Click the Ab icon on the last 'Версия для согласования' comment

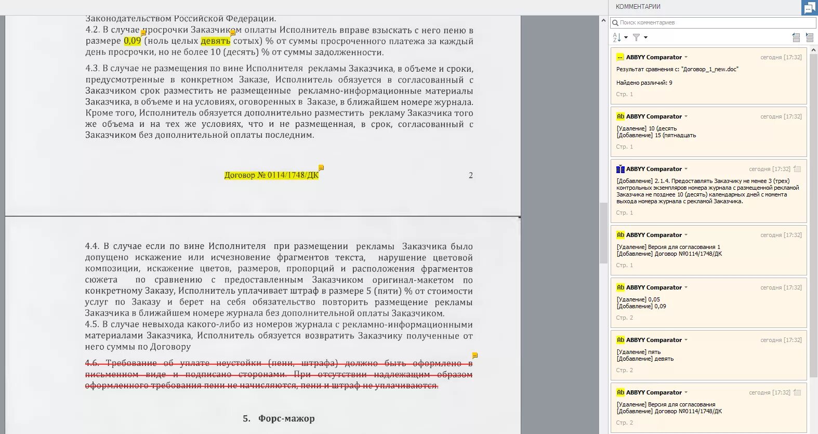point(620,392)
